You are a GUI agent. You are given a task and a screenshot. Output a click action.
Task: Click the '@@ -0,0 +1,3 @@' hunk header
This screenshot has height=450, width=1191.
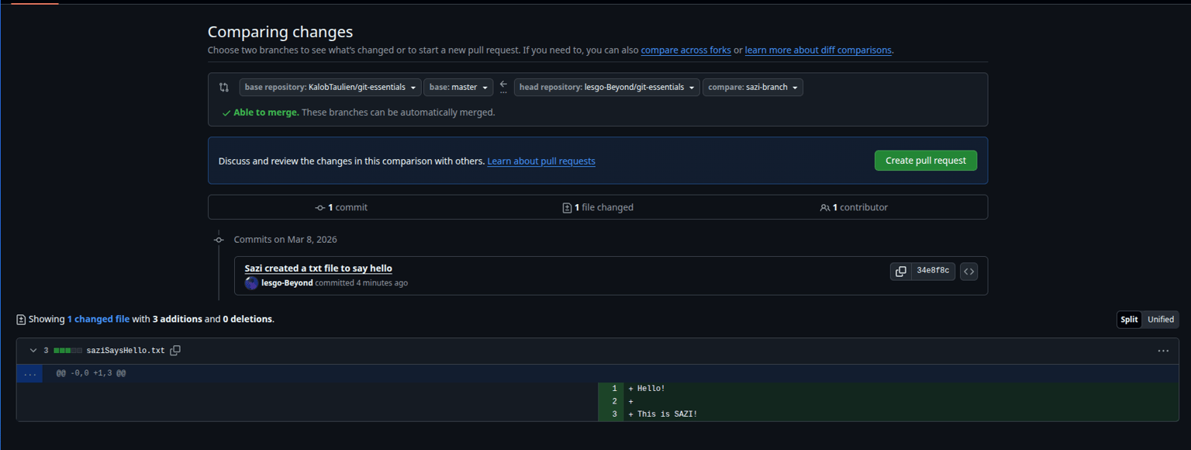coord(91,373)
